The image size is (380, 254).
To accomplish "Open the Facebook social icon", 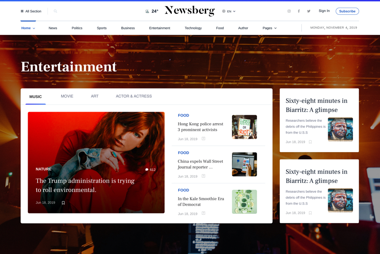I will click(299, 11).
